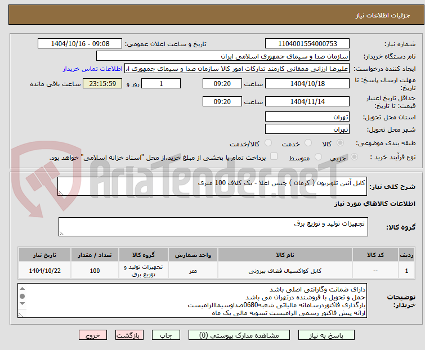Screen dimensions: 425x350
Task: Click scroll up arrow in توضیحات خریدار box
Action: tap(22, 289)
